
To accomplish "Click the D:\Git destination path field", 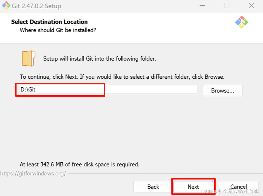I will tap(108, 90).
